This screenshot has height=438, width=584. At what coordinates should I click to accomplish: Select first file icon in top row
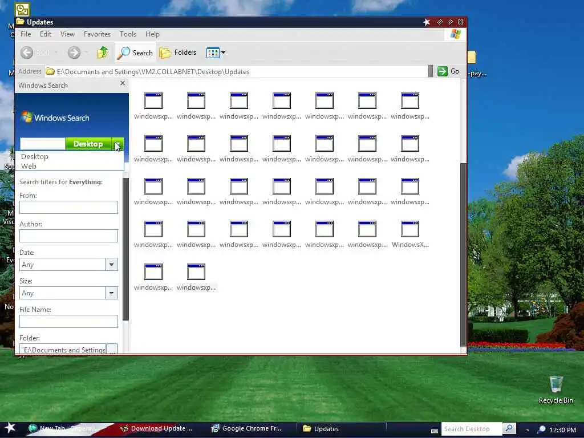tap(153, 100)
